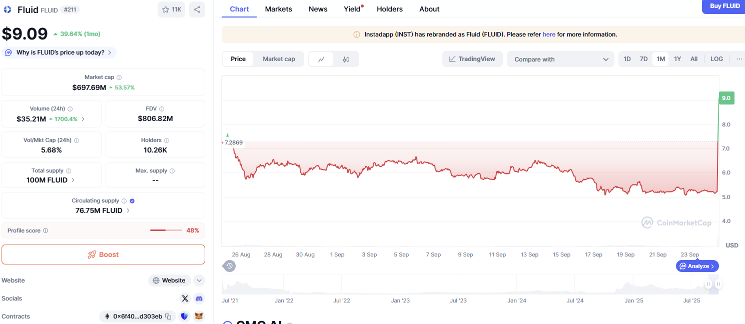
Task: Click the Volume (24h) info icon
Action: point(70,109)
